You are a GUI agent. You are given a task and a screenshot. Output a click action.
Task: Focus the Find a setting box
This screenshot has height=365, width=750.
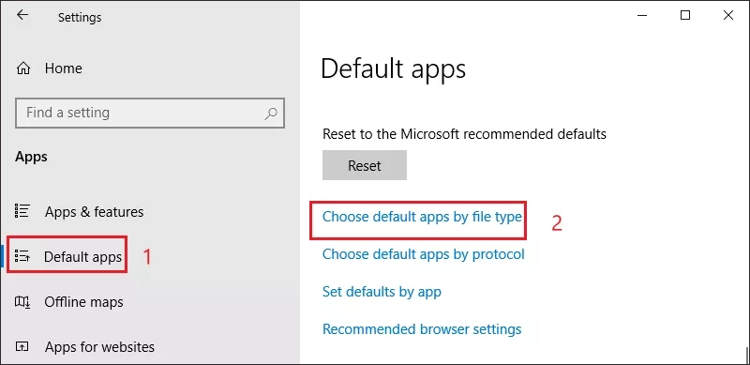click(x=150, y=113)
